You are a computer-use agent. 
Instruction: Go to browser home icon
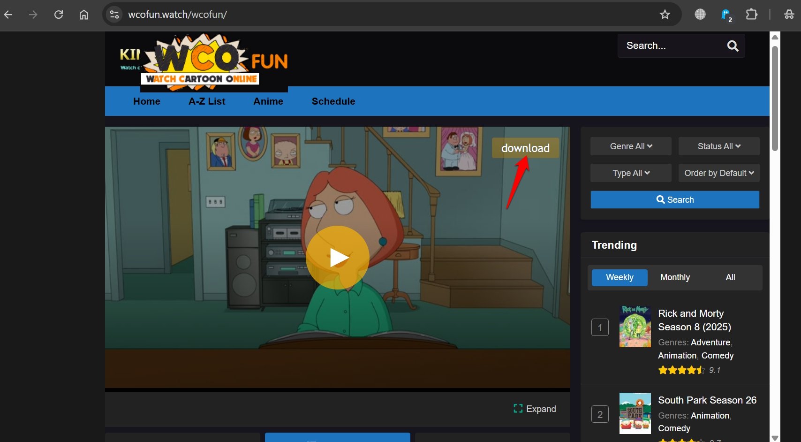(84, 15)
